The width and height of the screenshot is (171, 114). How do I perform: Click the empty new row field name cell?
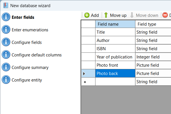(115, 82)
